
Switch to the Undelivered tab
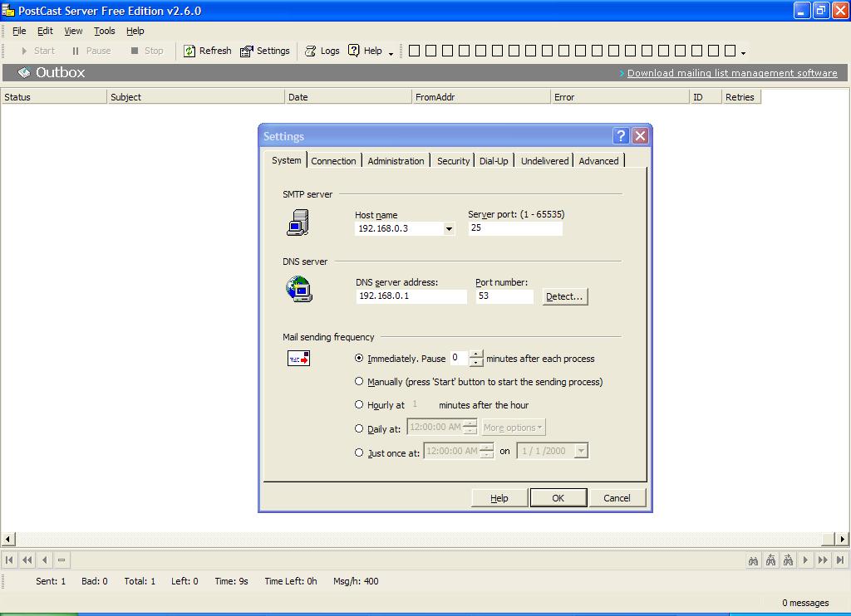click(x=544, y=161)
